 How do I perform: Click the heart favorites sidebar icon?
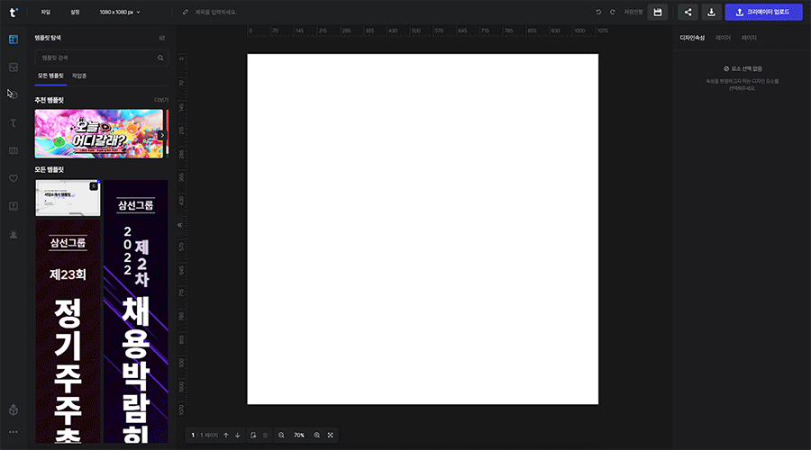pos(13,178)
